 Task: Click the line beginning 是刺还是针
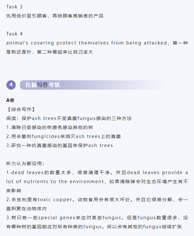50,52
